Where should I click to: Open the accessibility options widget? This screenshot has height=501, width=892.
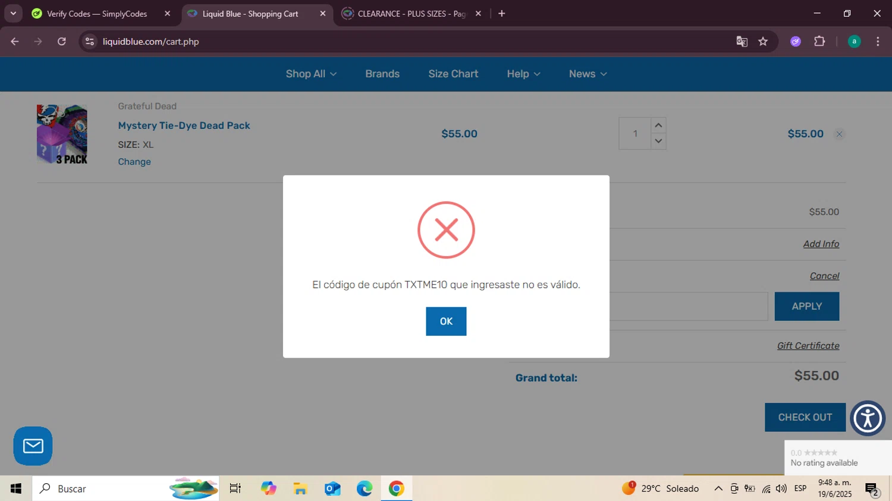click(x=868, y=418)
